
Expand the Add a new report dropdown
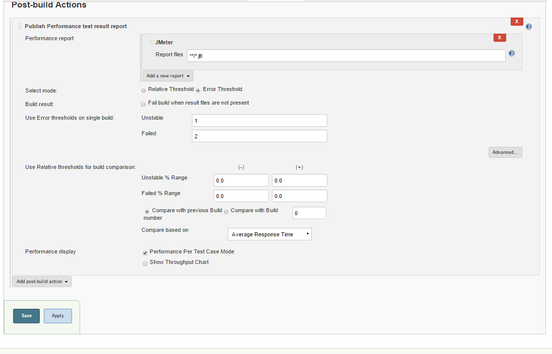[168, 76]
